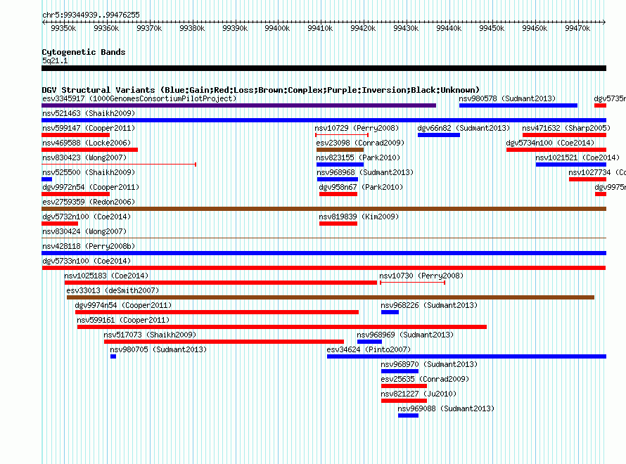Viewport: 626px width, 464px height.
Task: Open dgv5734n100 (Coe2014) label
Action: 550,143
